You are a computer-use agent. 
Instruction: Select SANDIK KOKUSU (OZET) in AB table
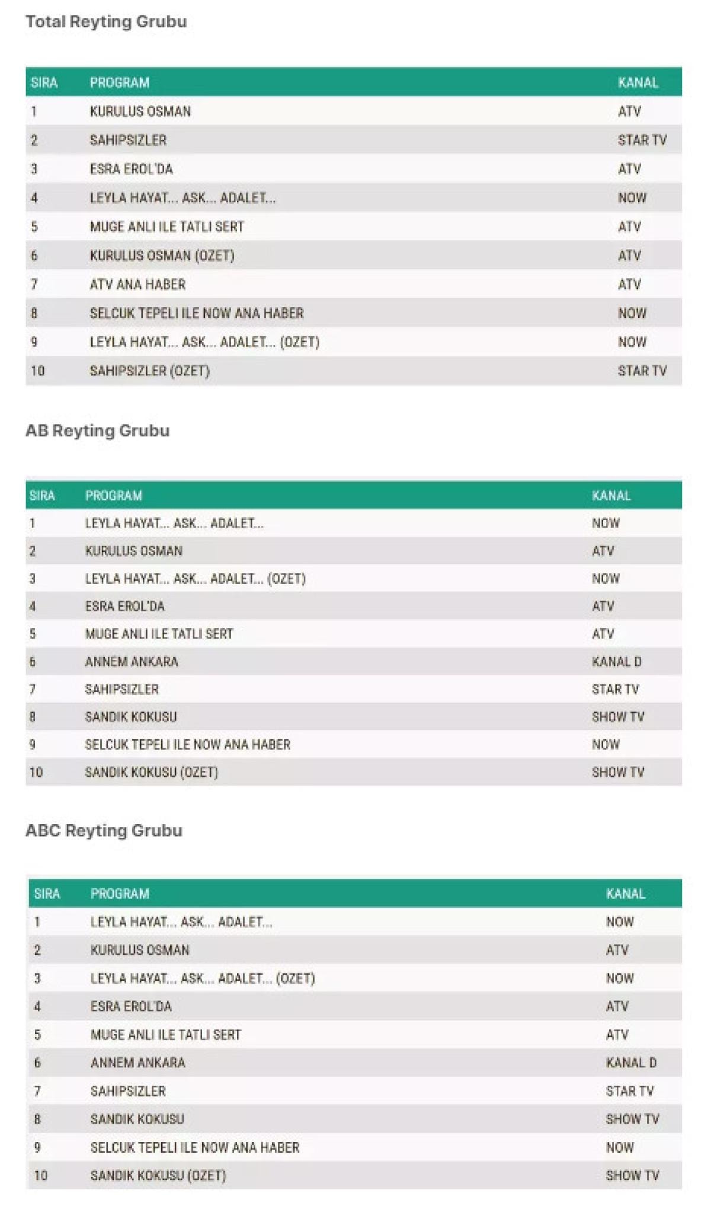tap(151, 772)
